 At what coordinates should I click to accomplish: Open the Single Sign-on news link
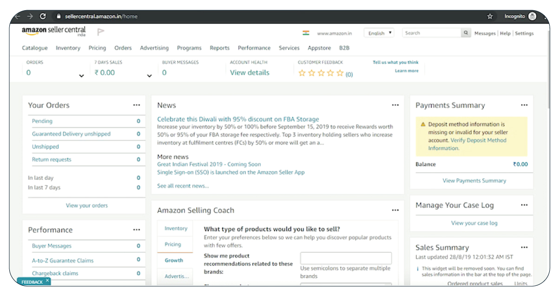click(x=231, y=172)
